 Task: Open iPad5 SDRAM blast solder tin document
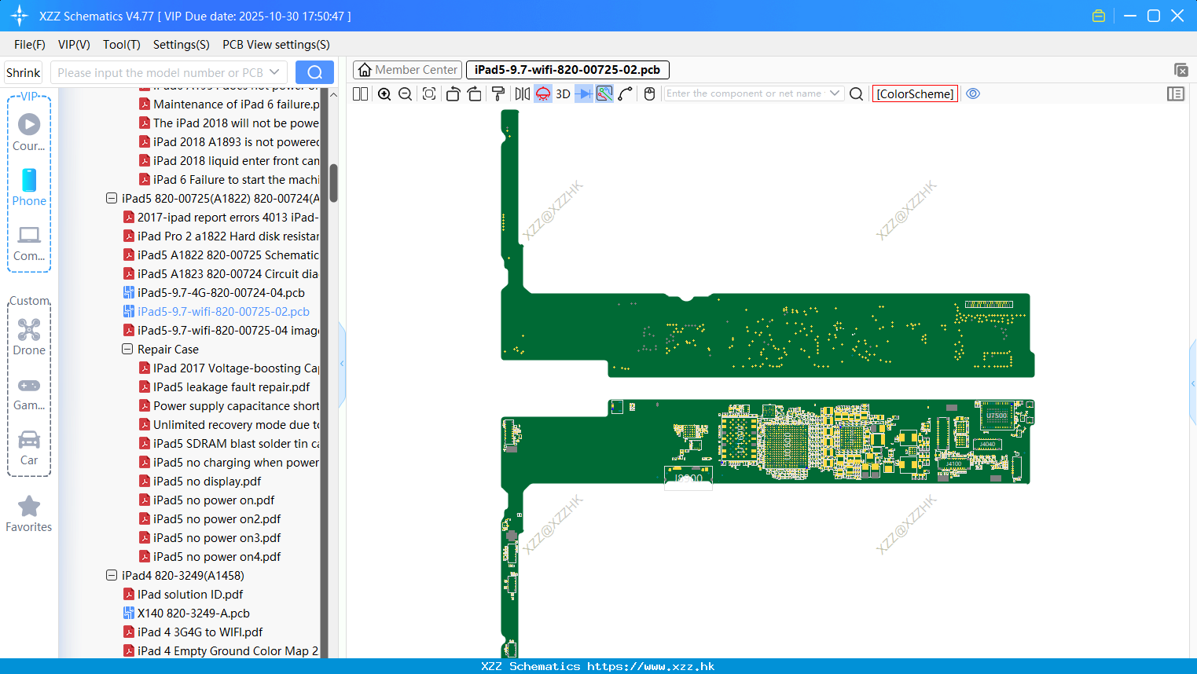pyautogui.click(x=236, y=444)
